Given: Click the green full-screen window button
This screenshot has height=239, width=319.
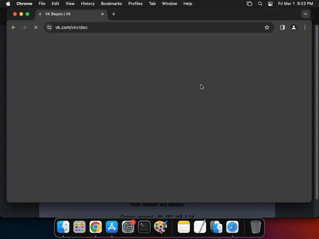Looking at the screenshot, I should click(27, 14).
